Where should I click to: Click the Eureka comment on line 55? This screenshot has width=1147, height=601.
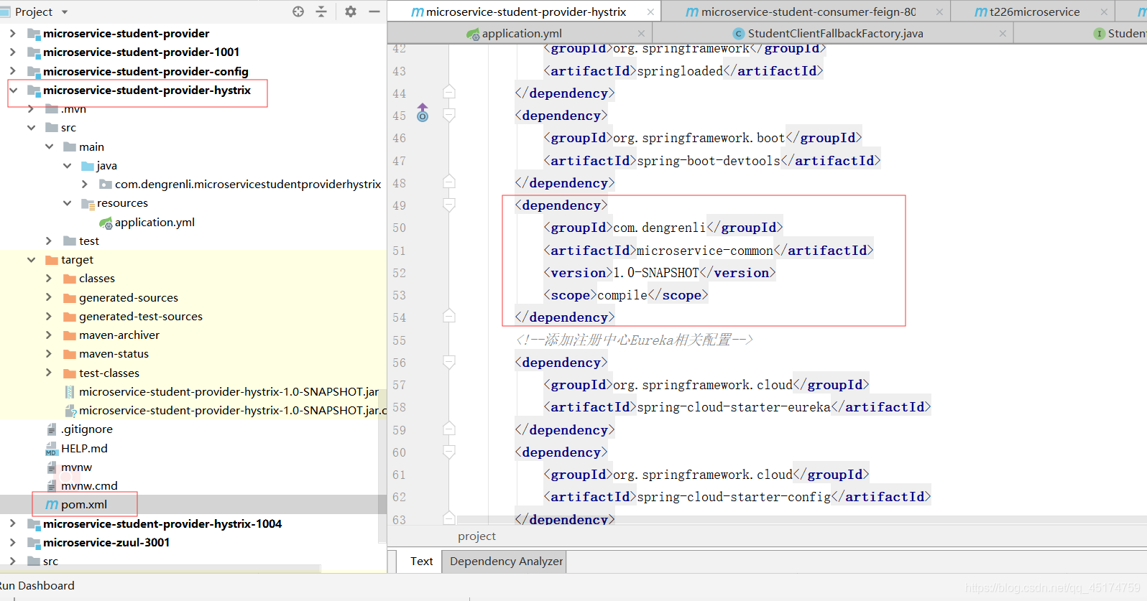[x=634, y=340]
